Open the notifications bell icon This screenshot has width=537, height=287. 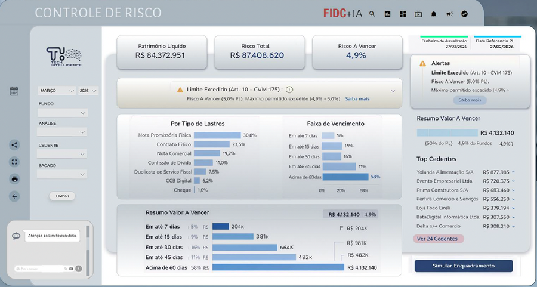tap(434, 14)
